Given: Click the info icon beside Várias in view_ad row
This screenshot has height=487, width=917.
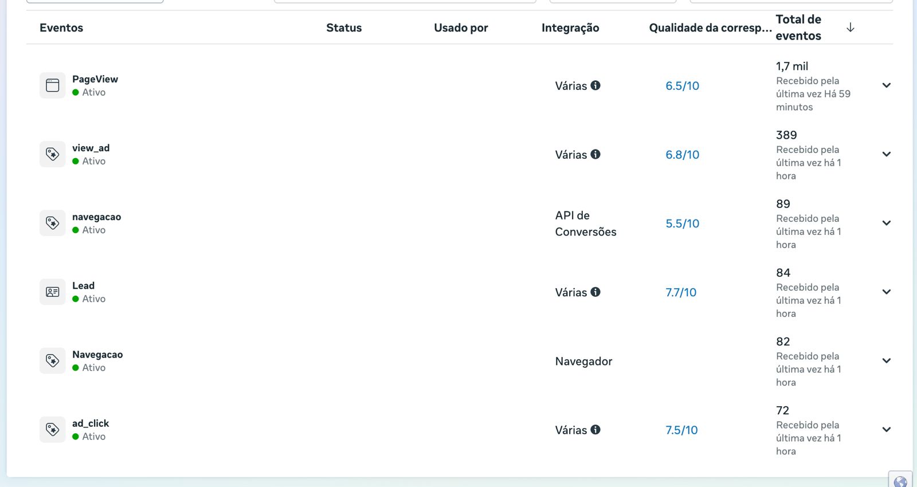Looking at the screenshot, I should click(x=595, y=154).
